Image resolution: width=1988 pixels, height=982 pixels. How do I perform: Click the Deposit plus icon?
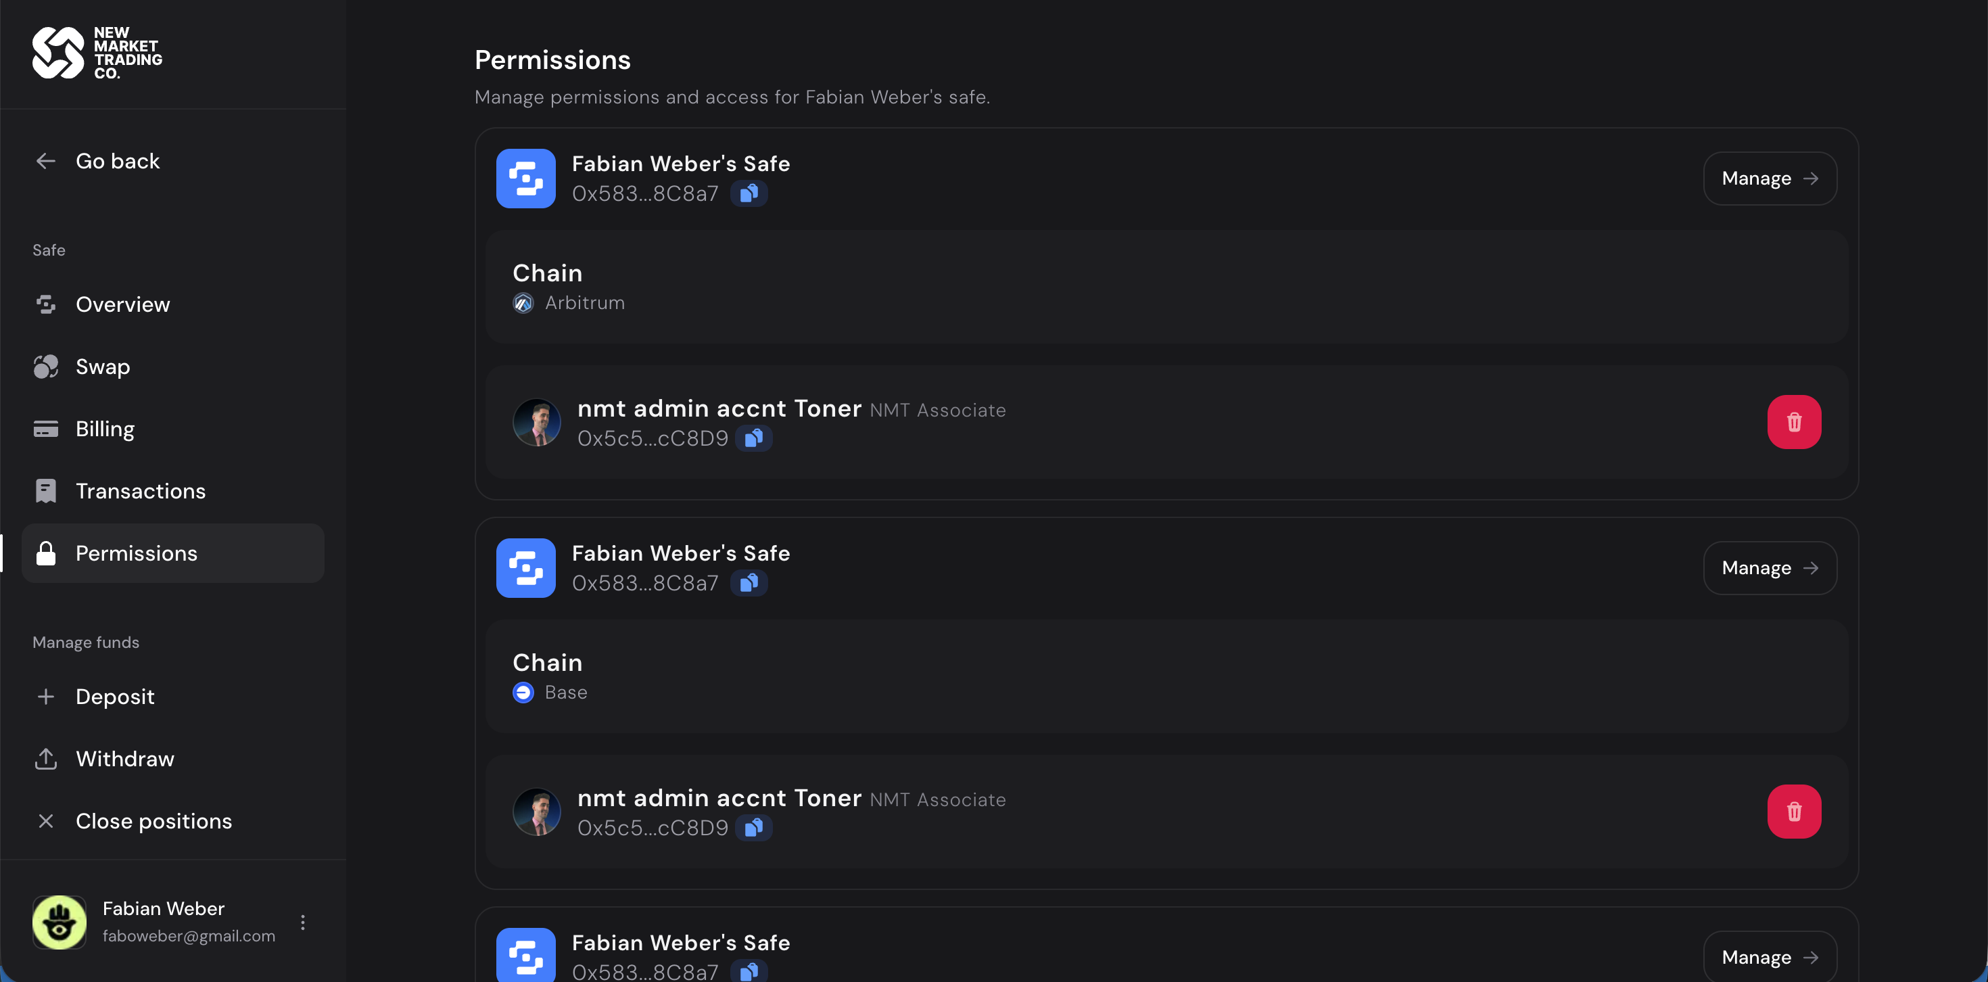pos(45,697)
